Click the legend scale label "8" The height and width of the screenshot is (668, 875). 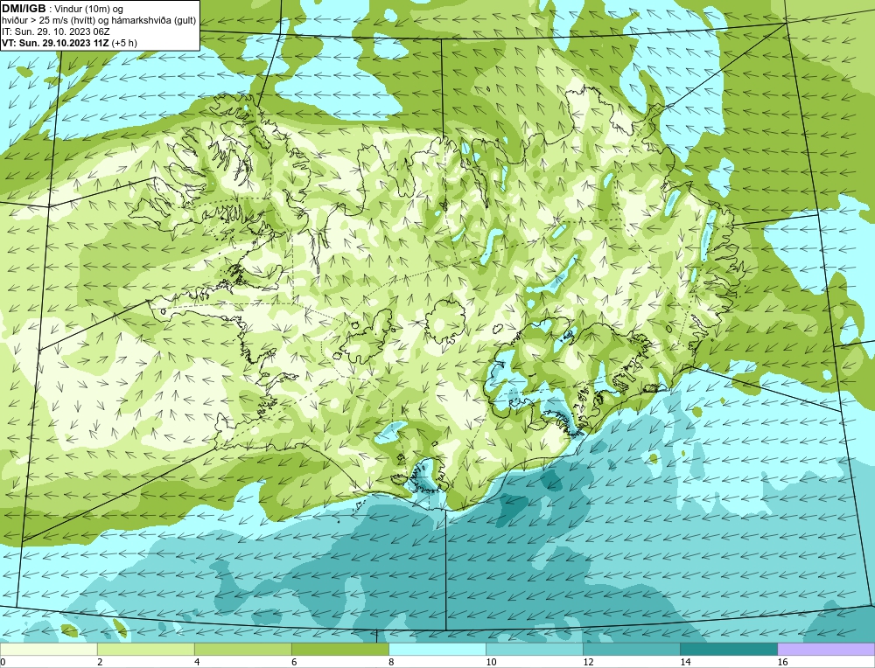[391, 662]
